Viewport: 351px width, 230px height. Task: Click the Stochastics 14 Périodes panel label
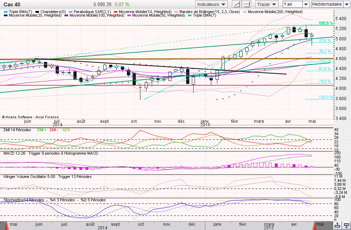coord(24,200)
